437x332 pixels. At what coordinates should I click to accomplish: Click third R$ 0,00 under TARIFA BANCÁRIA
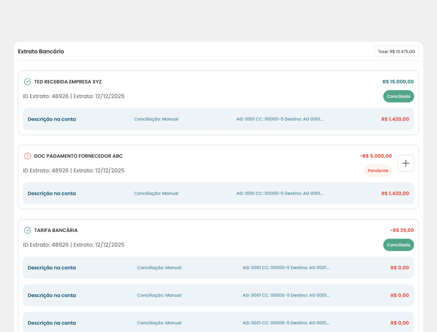(400, 323)
